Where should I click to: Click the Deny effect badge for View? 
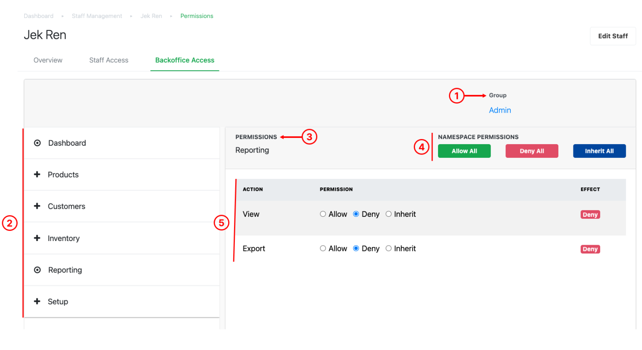(590, 215)
